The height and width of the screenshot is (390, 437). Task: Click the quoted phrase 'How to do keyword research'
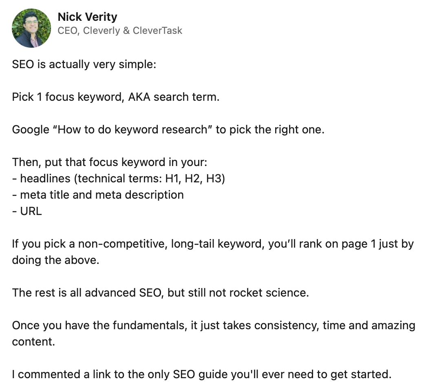point(132,129)
